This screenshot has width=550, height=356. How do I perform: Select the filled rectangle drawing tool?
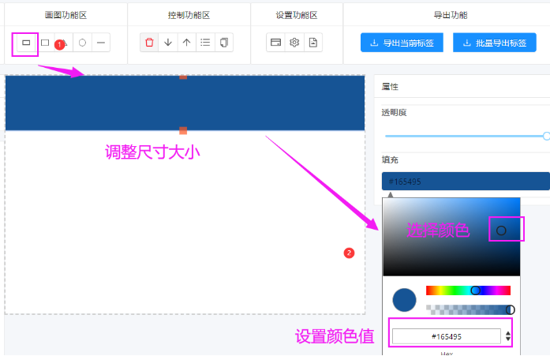point(25,43)
